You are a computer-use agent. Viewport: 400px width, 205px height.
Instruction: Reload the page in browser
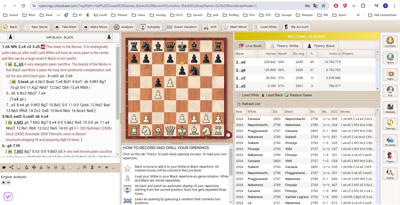(x=23, y=6)
